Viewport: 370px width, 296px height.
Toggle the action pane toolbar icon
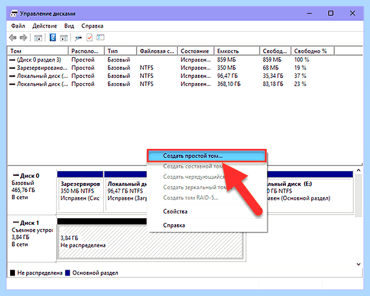point(64,38)
